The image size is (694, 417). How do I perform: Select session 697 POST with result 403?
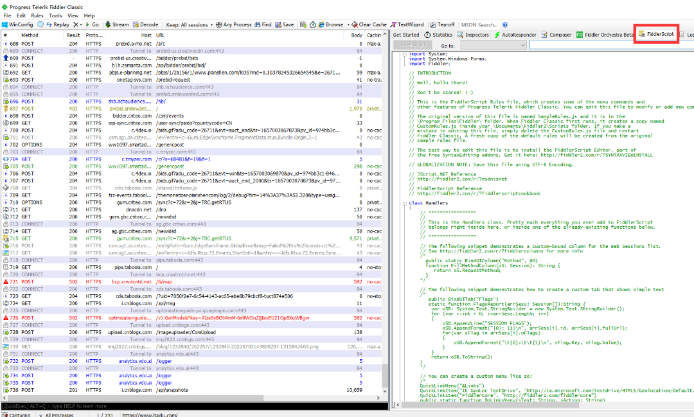coord(191,109)
